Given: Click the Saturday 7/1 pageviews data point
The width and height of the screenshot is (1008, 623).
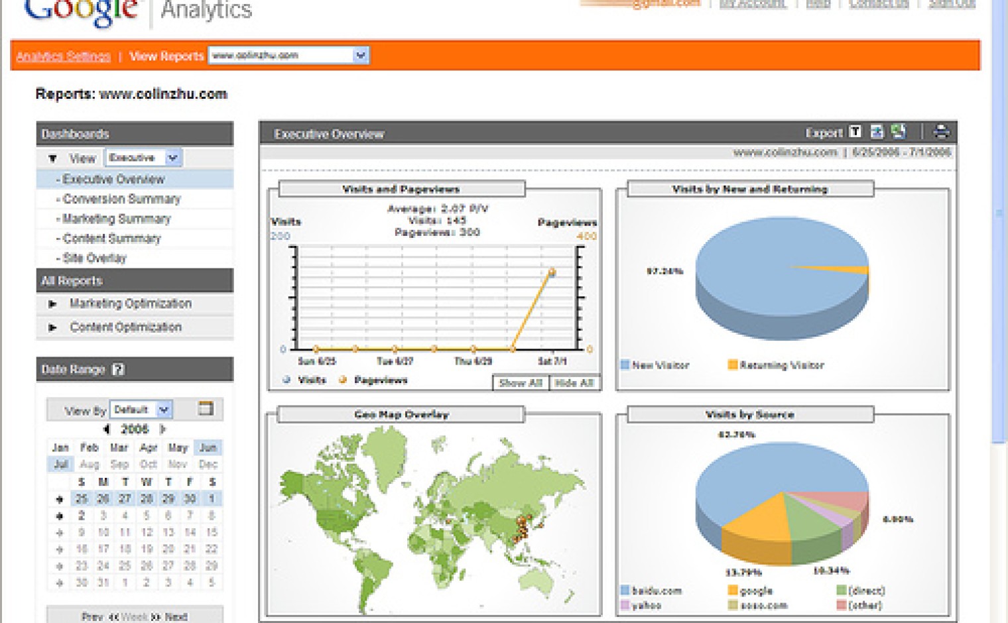Looking at the screenshot, I should (x=552, y=272).
